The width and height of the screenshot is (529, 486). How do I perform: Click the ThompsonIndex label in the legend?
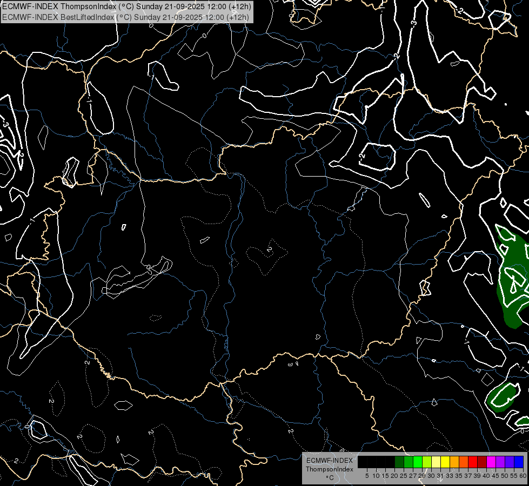(x=329, y=469)
